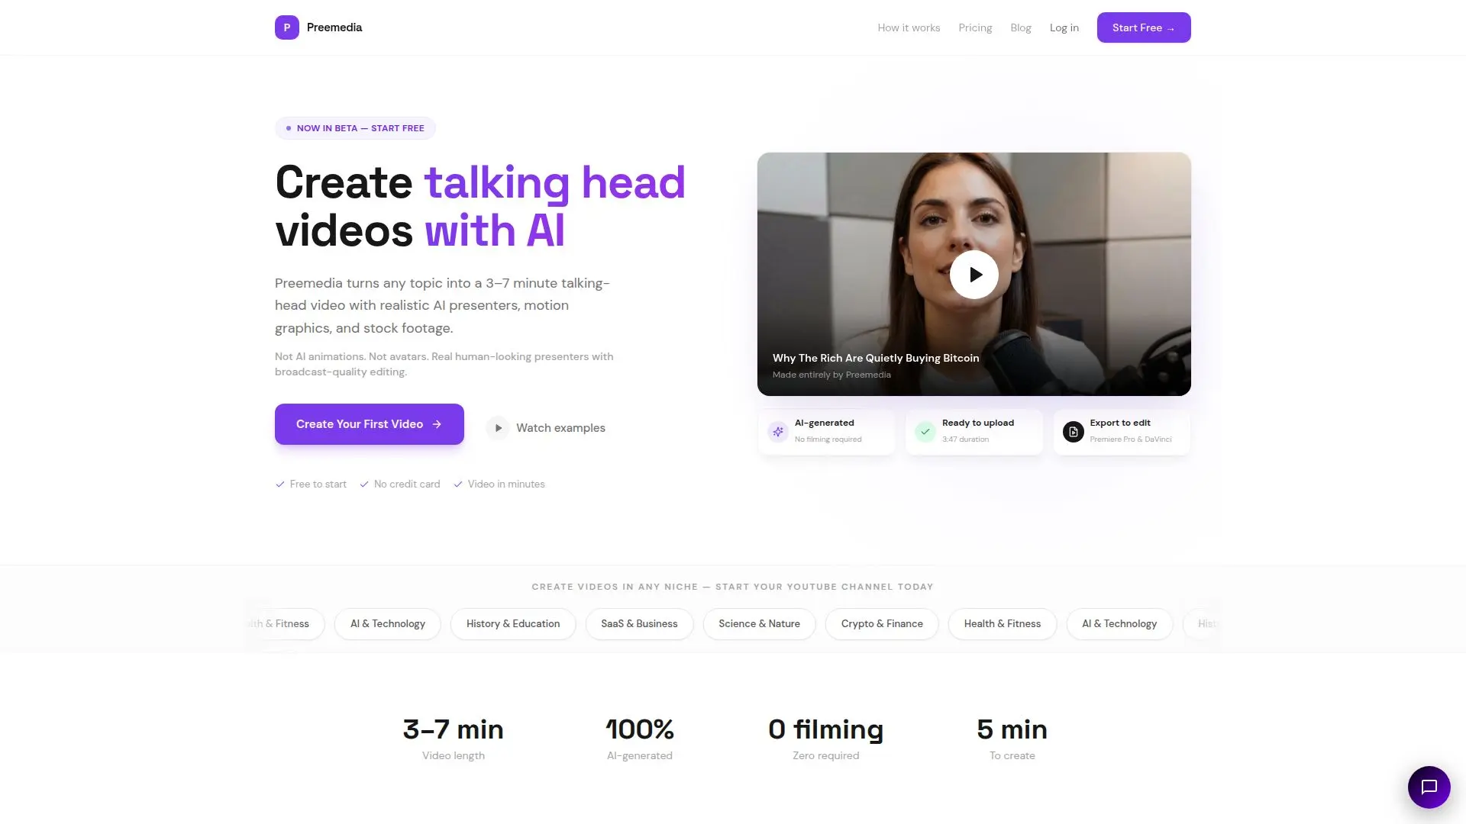This screenshot has width=1466, height=824.
Task: Click the NOW IN BETA — START FREE badge
Action: [x=355, y=128]
